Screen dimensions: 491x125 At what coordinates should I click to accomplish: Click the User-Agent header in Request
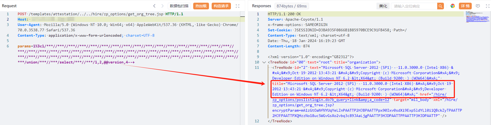click(128, 27)
